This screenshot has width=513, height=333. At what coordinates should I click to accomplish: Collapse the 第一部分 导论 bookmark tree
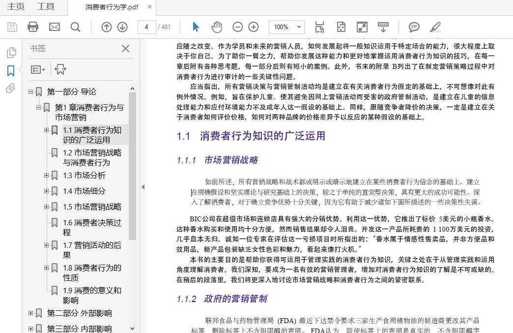[30, 92]
